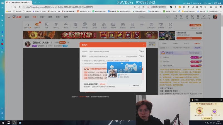Open the 月榜 badge icon in the streamer toolbar
The width and height of the screenshot is (223, 125).
[47, 24]
